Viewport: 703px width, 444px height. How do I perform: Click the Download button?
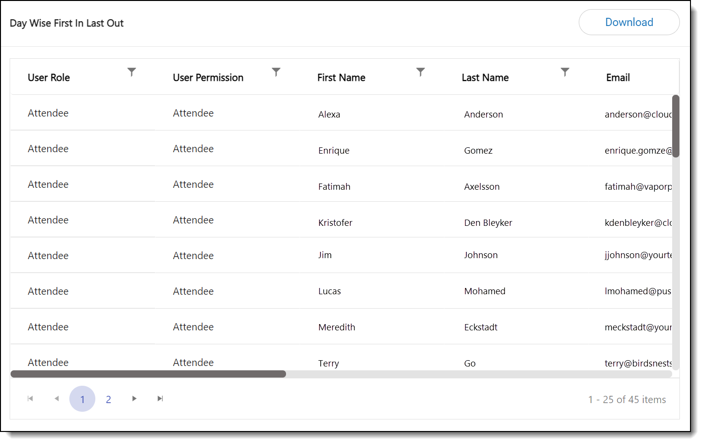coord(628,23)
